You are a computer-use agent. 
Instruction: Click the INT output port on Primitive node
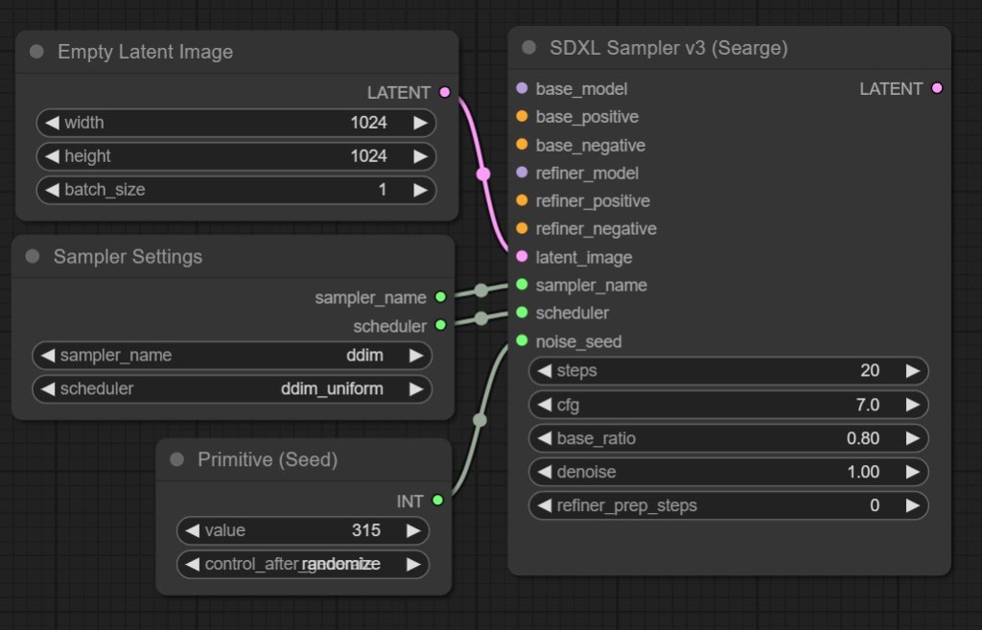coord(437,501)
